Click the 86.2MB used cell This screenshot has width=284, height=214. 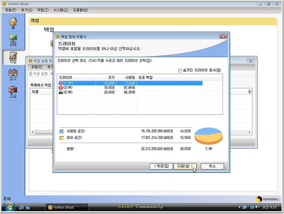click(x=129, y=92)
